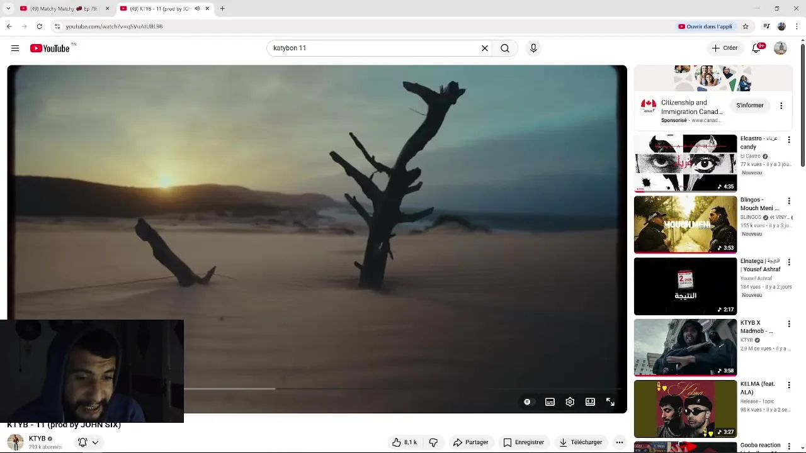Share the video via Partager
Viewport: 806px width, 453px height.
471,442
